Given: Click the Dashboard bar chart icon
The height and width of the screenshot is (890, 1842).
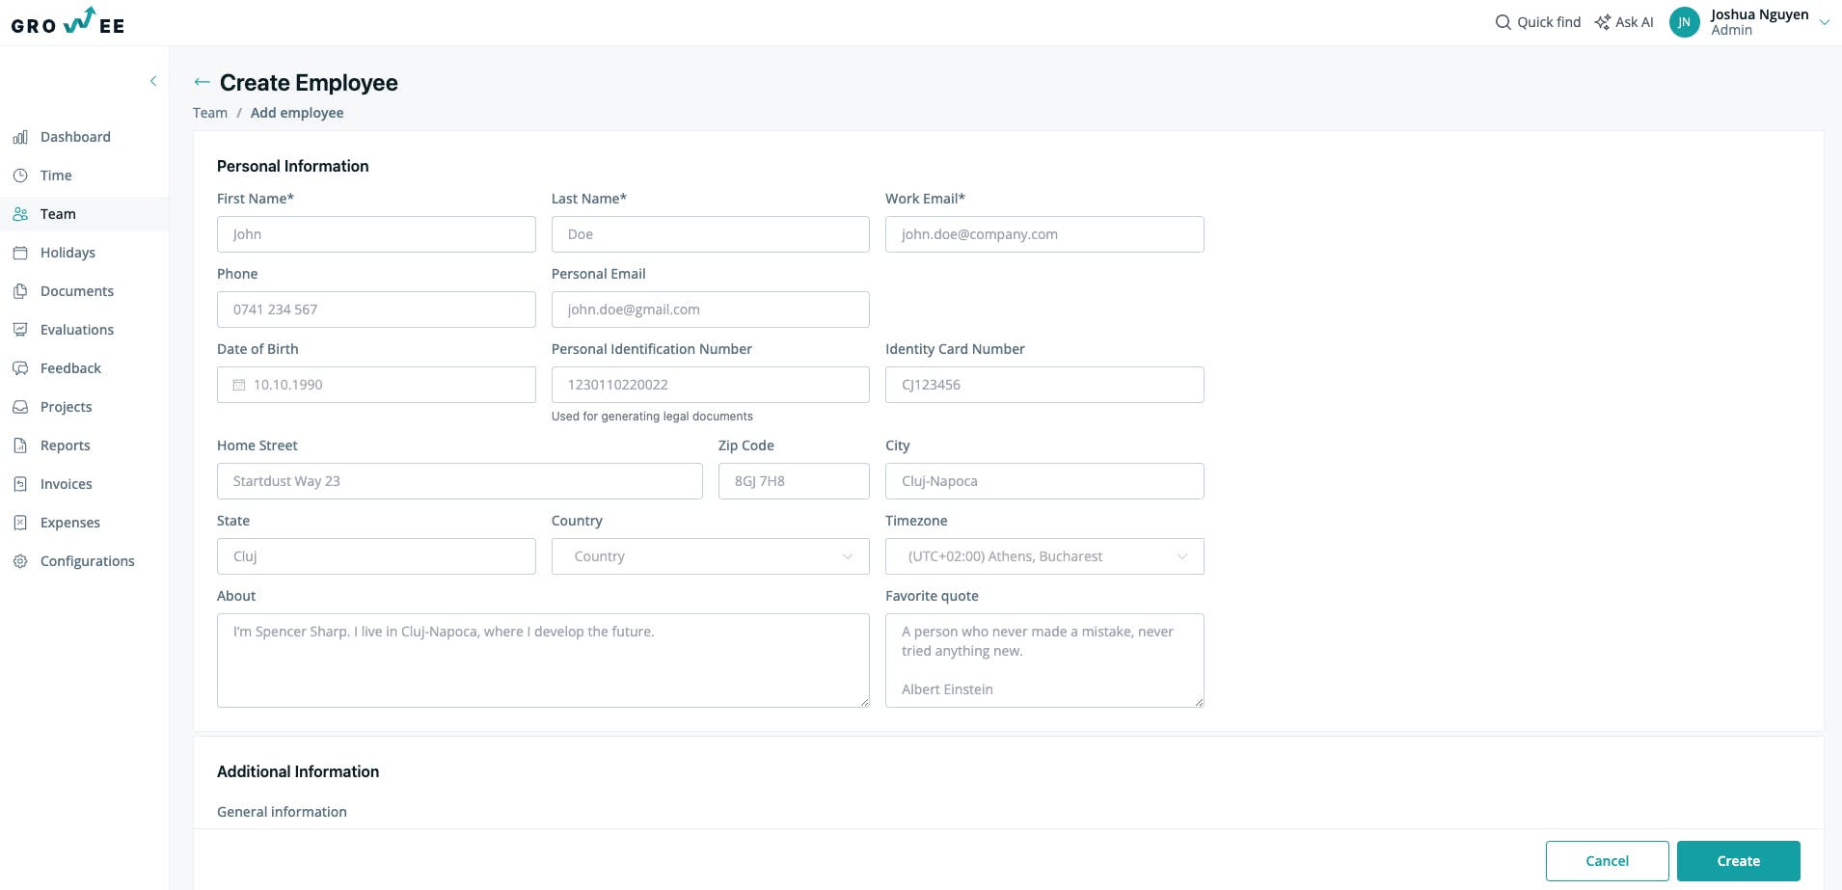Looking at the screenshot, I should click(x=20, y=137).
